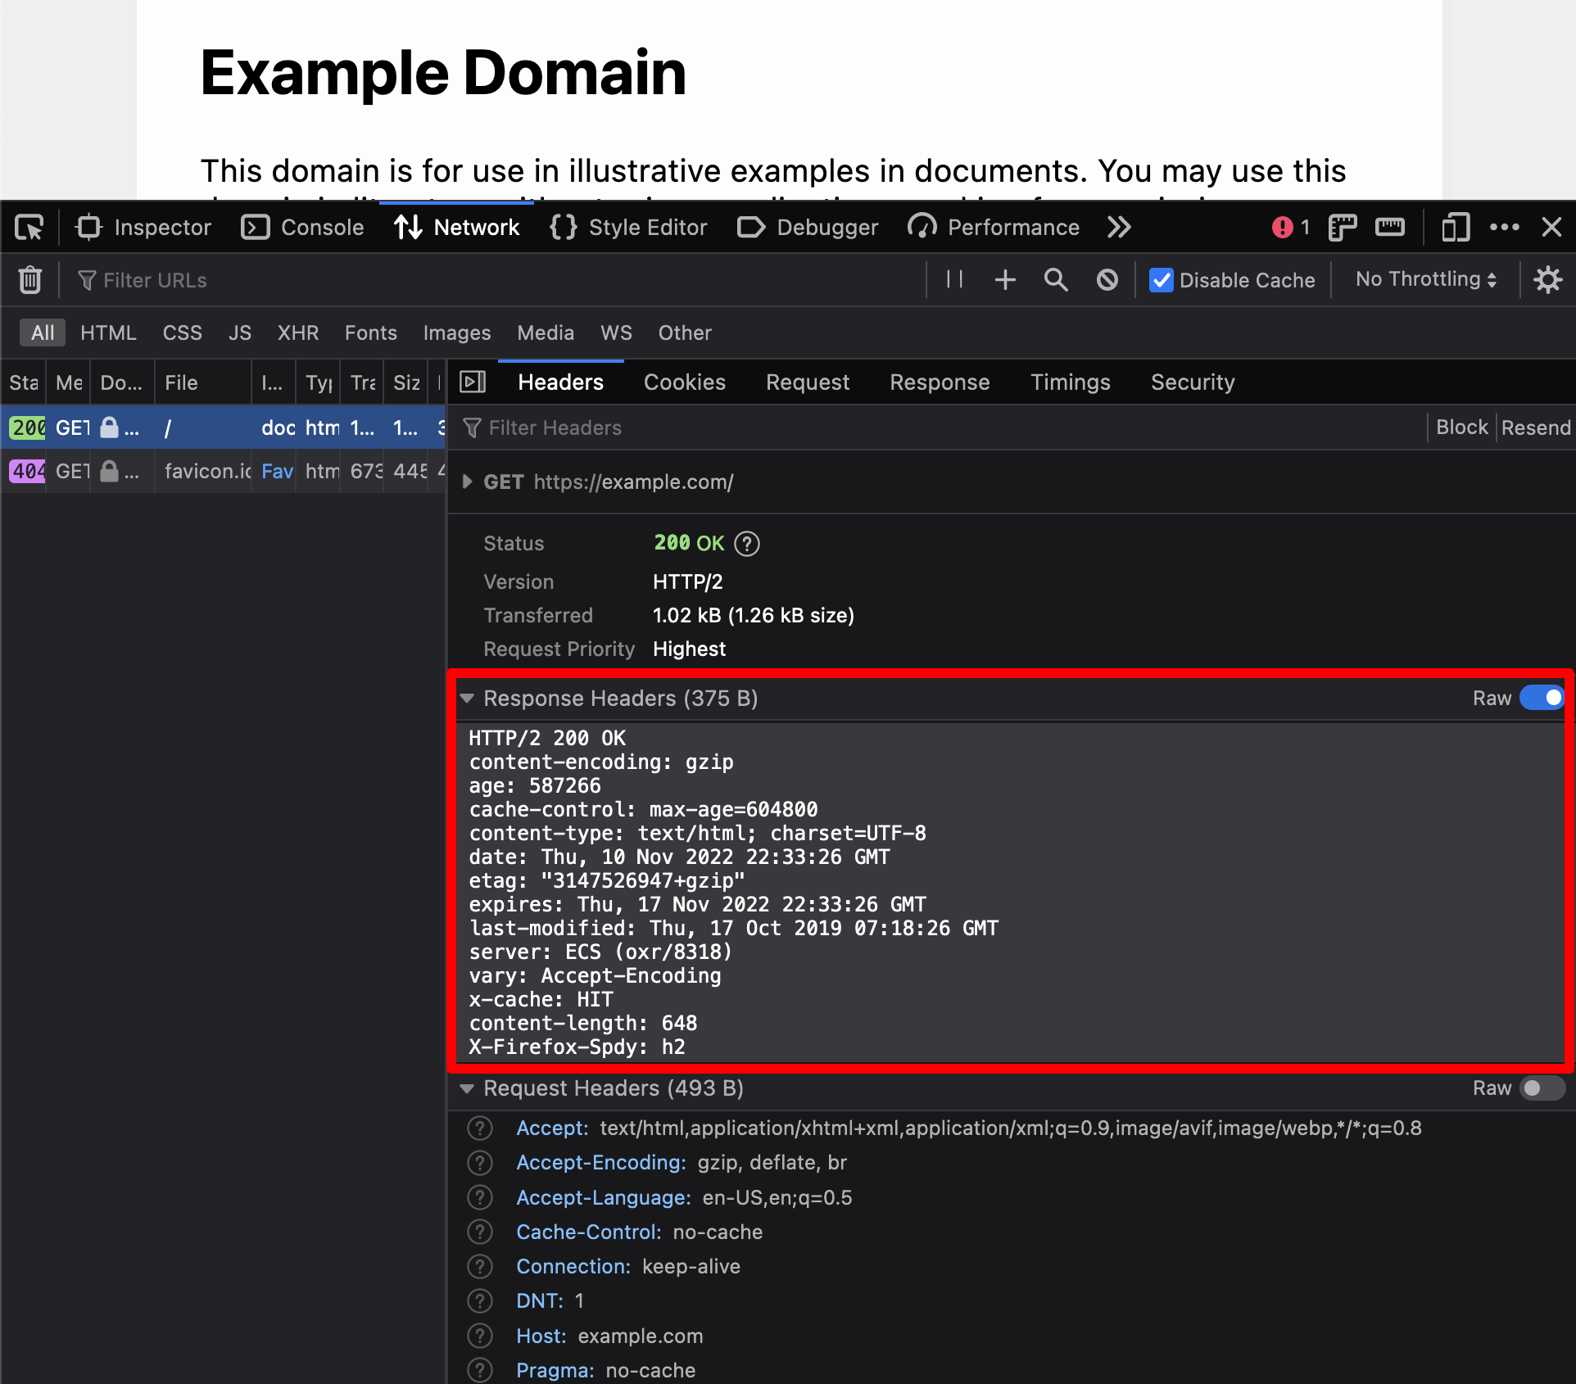Screen dimensions: 1576x1384
Task: Collapse the details pane toggle icon
Action: 473,382
